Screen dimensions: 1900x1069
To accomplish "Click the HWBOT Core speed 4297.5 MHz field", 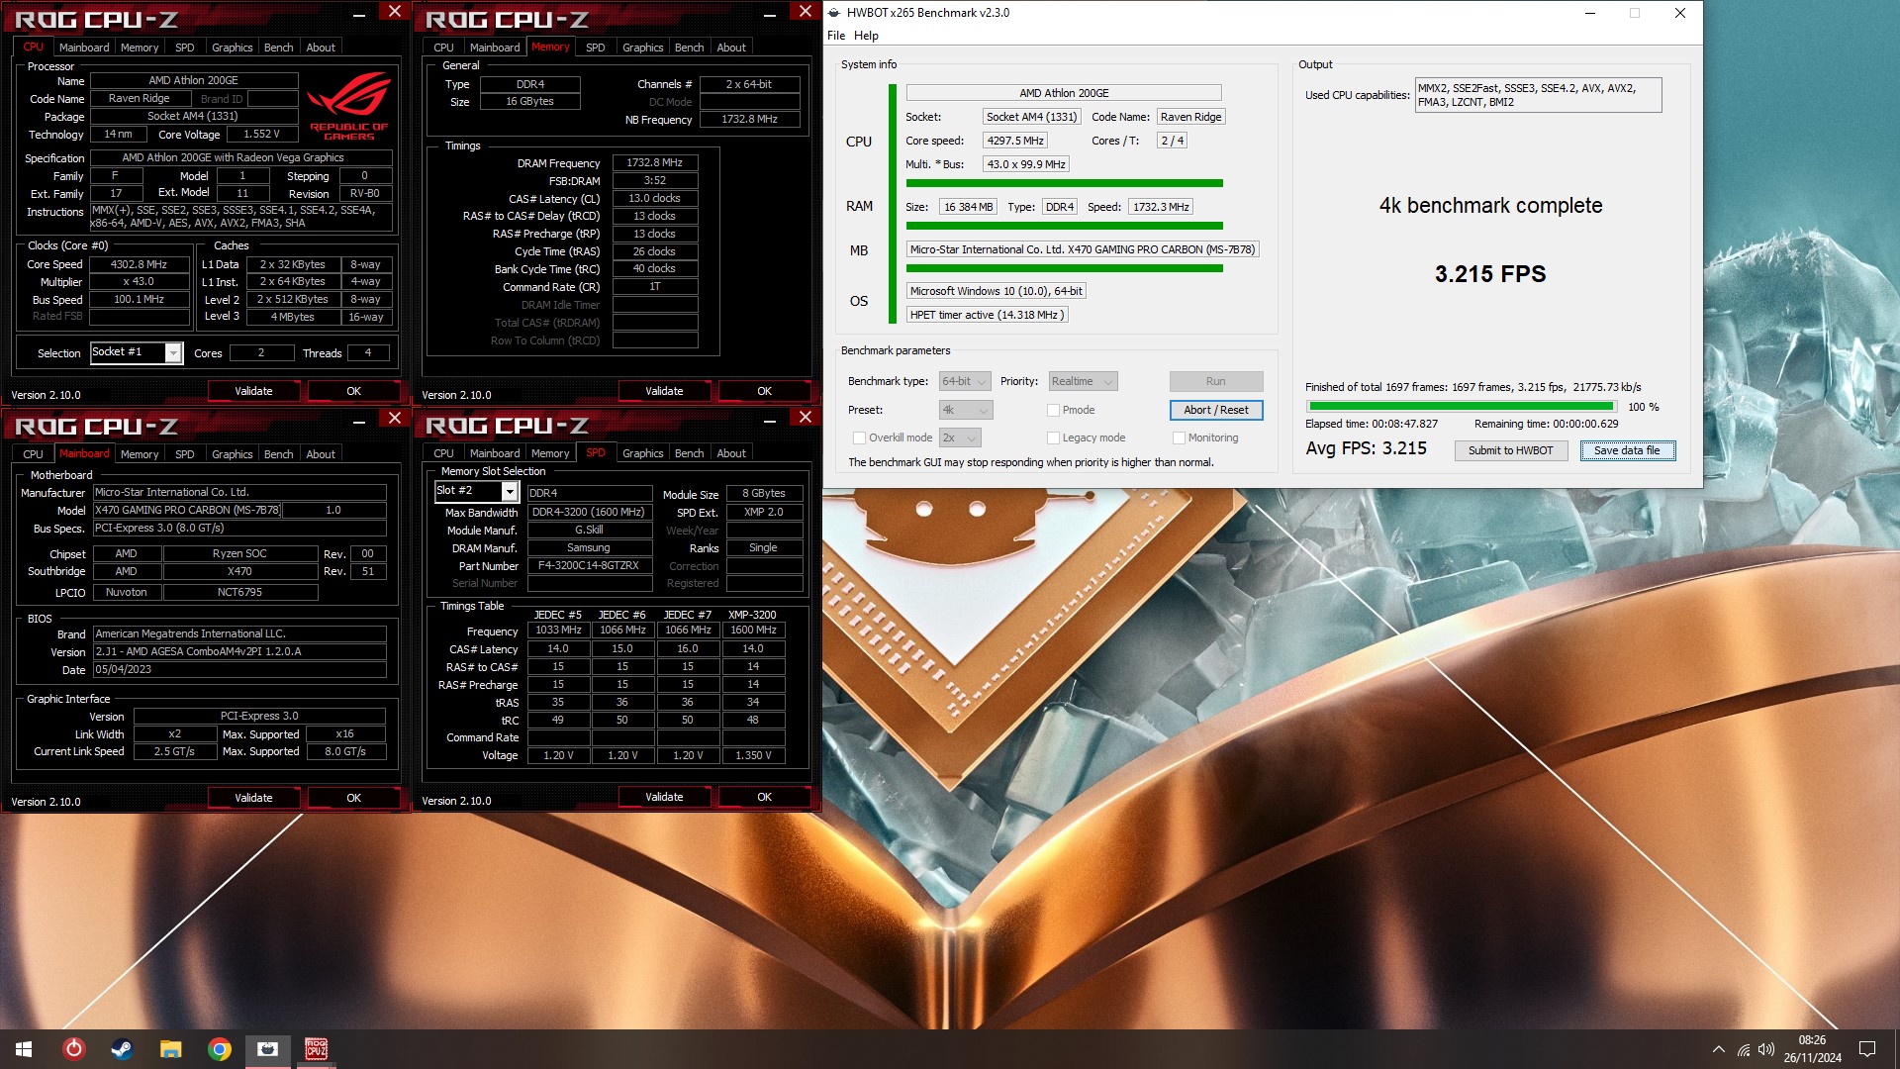I will [1014, 141].
